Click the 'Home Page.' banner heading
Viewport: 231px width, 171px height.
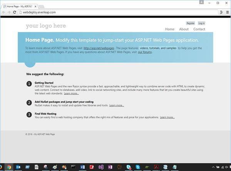pyautogui.click(x=40, y=40)
